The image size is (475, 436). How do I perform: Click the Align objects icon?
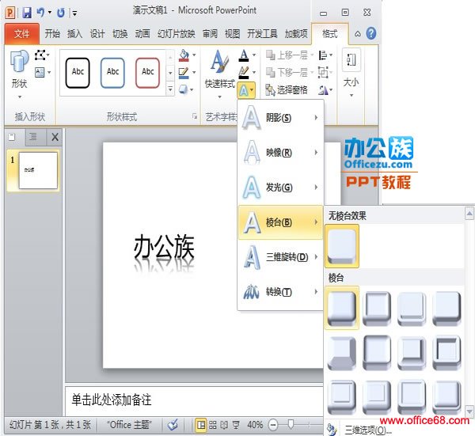pyautogui.click(x=323, y=55)
